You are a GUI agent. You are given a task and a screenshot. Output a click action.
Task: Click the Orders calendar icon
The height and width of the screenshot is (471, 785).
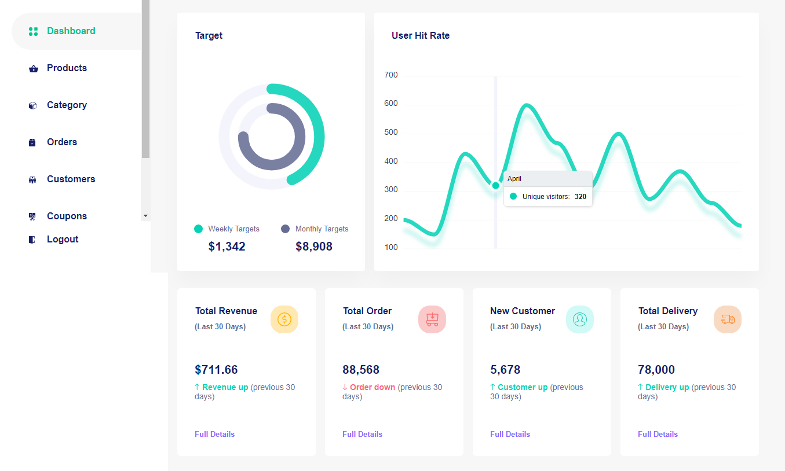coord(32,142)
